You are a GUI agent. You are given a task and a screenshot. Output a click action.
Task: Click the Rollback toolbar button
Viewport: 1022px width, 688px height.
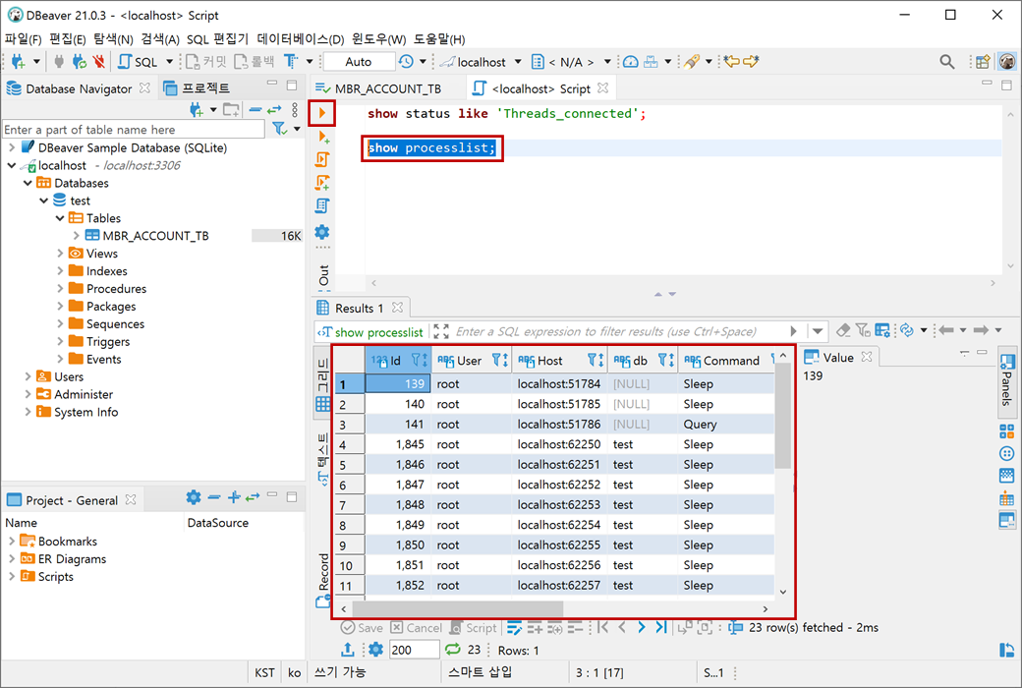coord(255,62)
